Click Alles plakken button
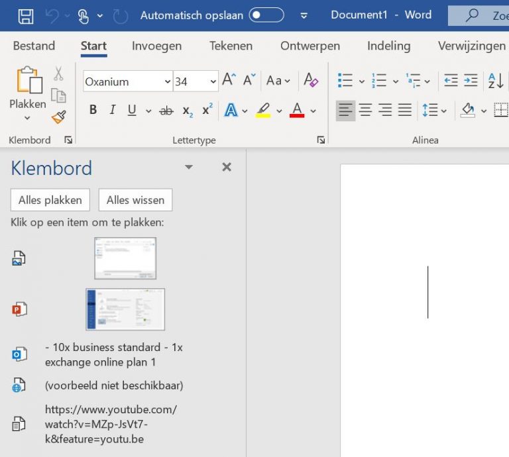This screenshot has height=457, width=509. click(x=50, y=200)
